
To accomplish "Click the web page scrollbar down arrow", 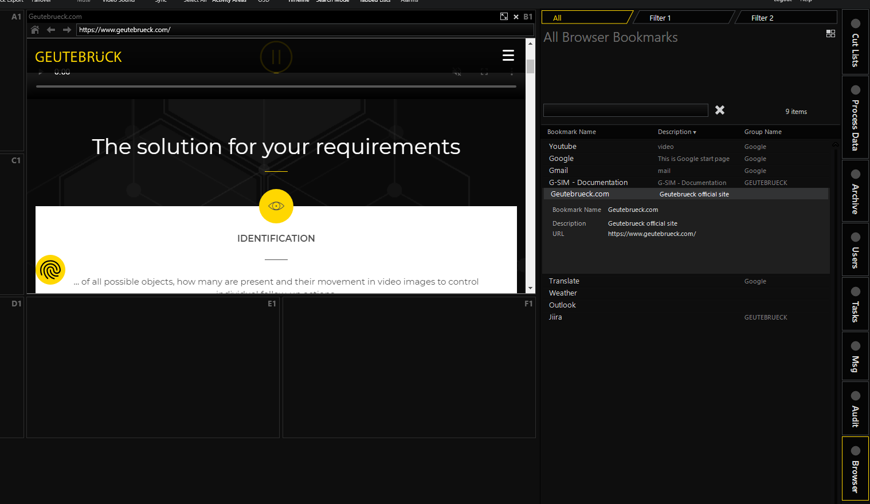I will pyautogui.click(x=530, y=288).
